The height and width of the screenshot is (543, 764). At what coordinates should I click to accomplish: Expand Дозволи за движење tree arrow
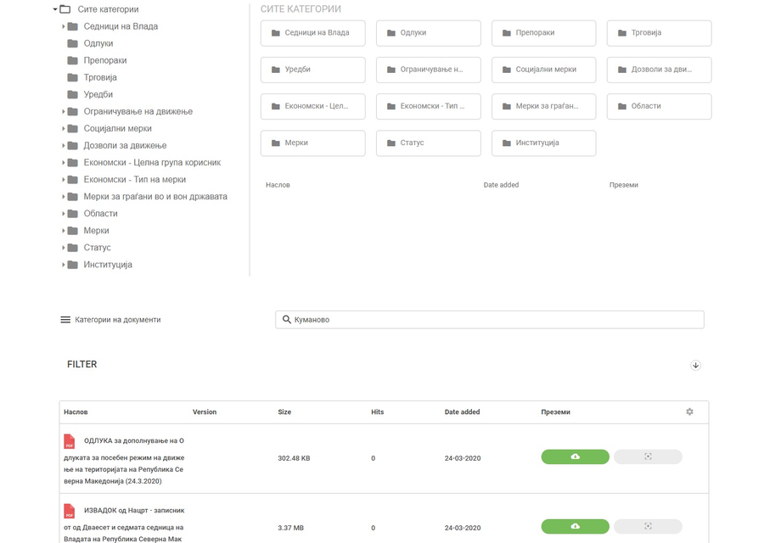(x=64, y=146)
